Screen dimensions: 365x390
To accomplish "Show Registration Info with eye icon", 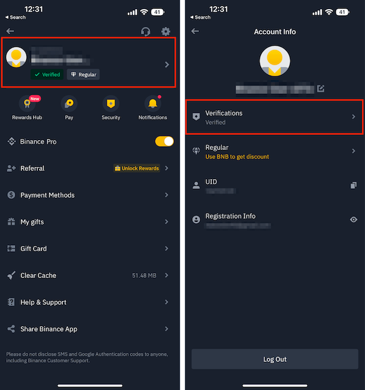I will pos(353,219).
